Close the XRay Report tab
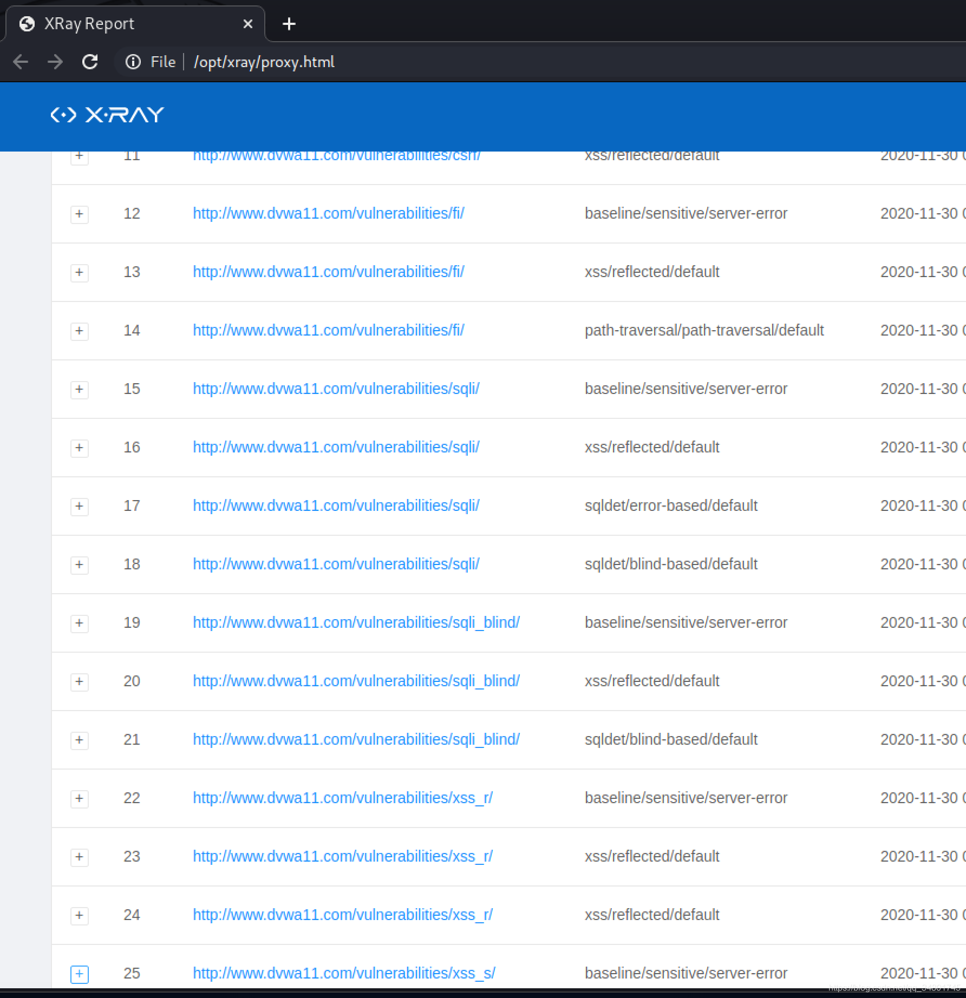This screenshot has width=966, height=998. pos(247,24)
